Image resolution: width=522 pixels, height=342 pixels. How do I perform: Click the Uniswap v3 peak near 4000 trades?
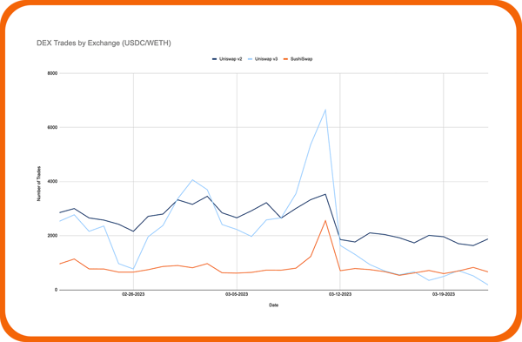pyautogui.click(x=192, y=180)
